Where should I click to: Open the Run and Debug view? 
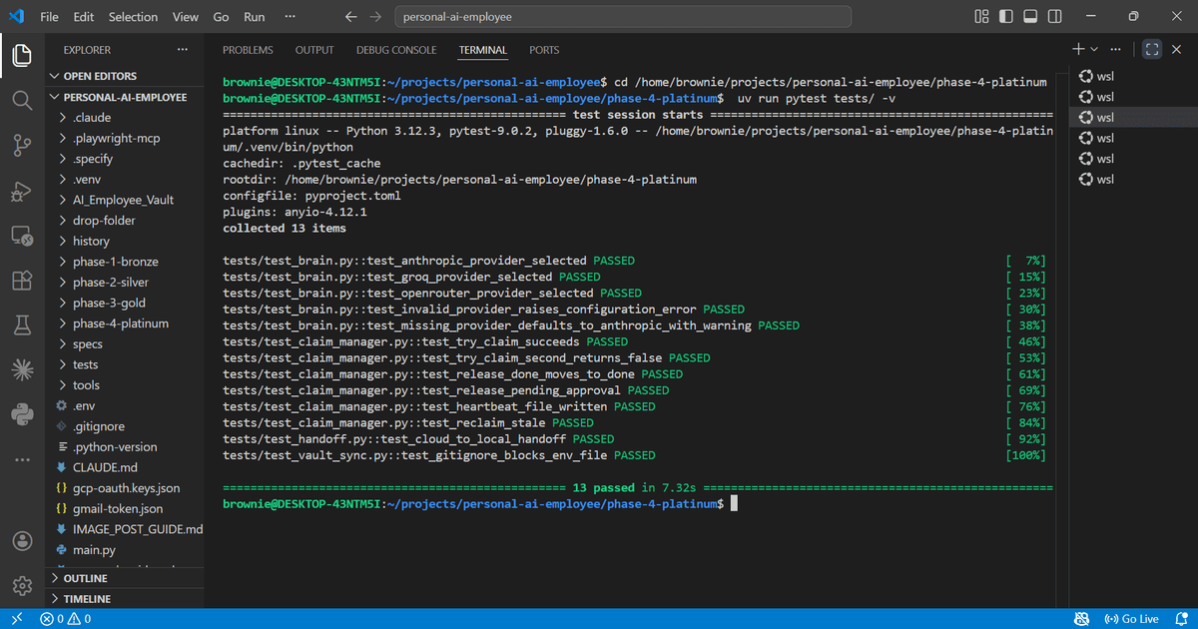point(21,190)
